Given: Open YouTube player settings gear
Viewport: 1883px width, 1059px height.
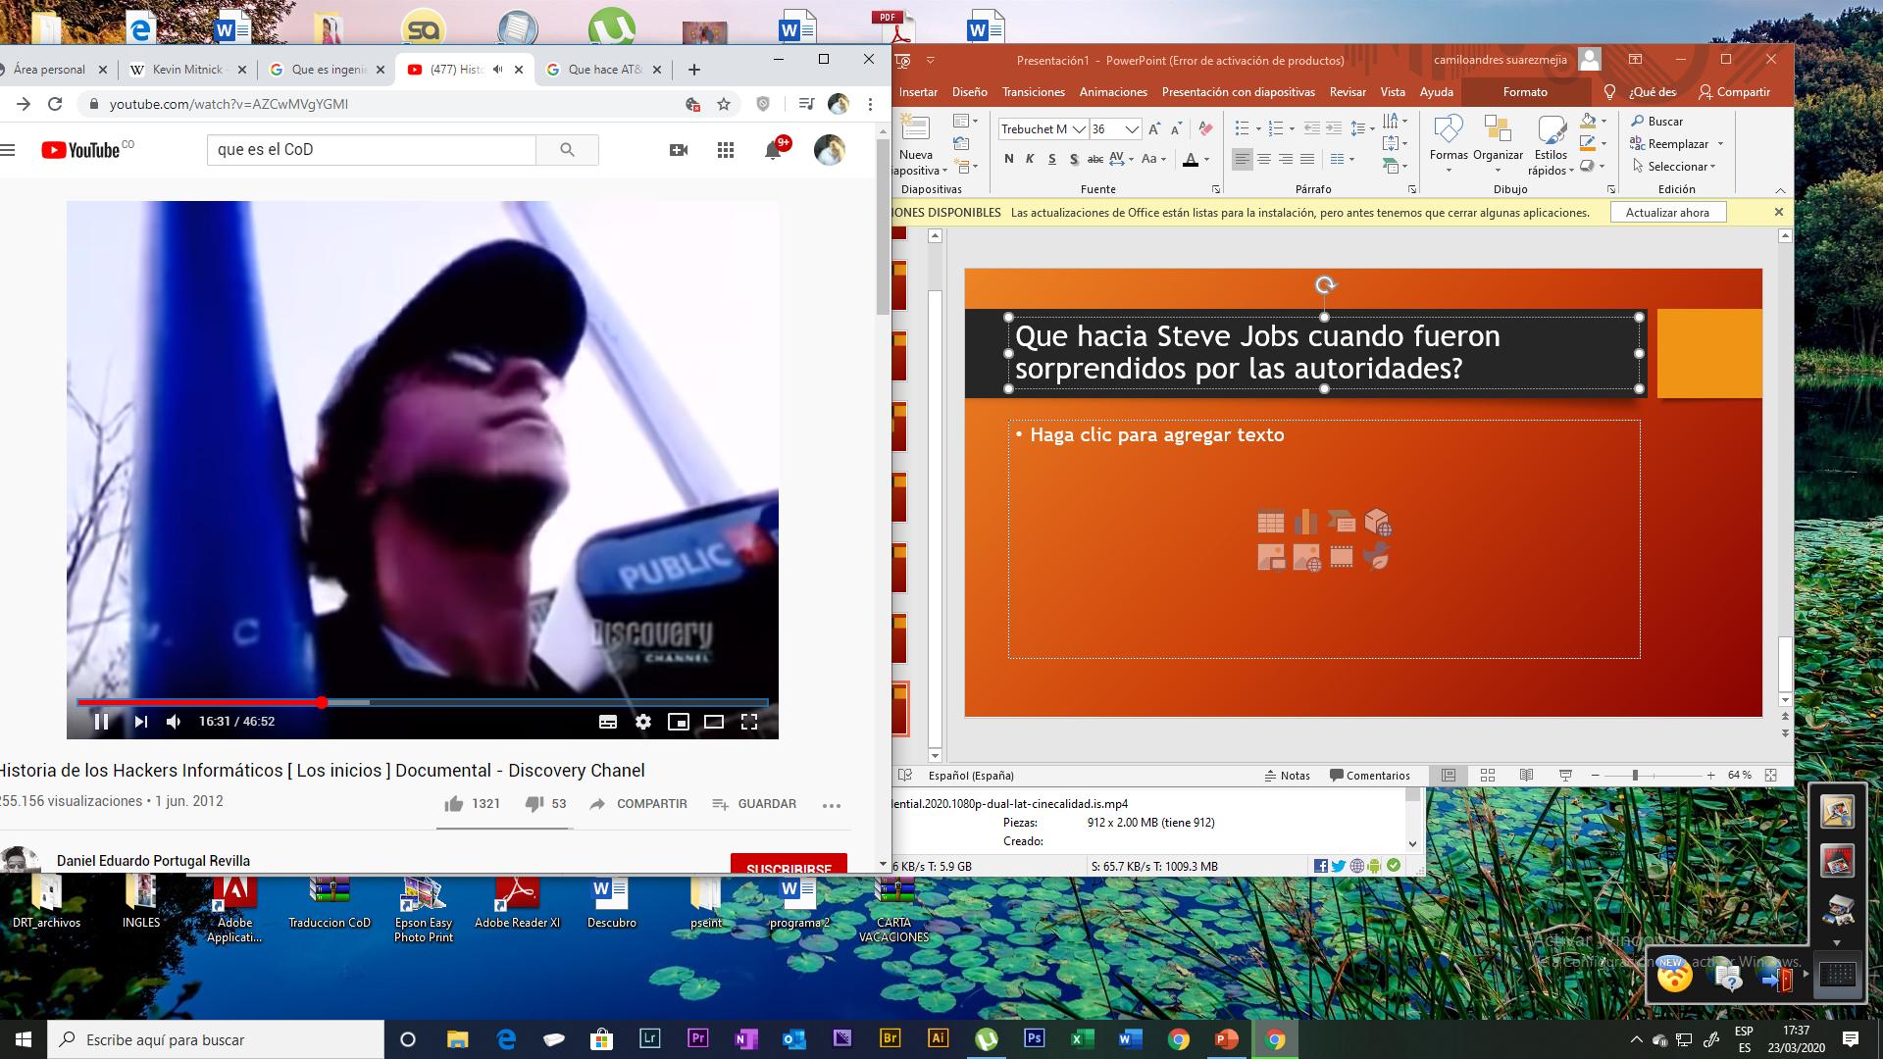Looking at the screenshot, I should 643,722.
